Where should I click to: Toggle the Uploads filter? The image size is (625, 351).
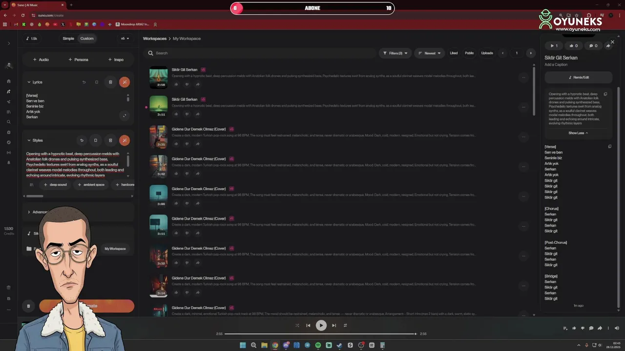pos(487,53)
